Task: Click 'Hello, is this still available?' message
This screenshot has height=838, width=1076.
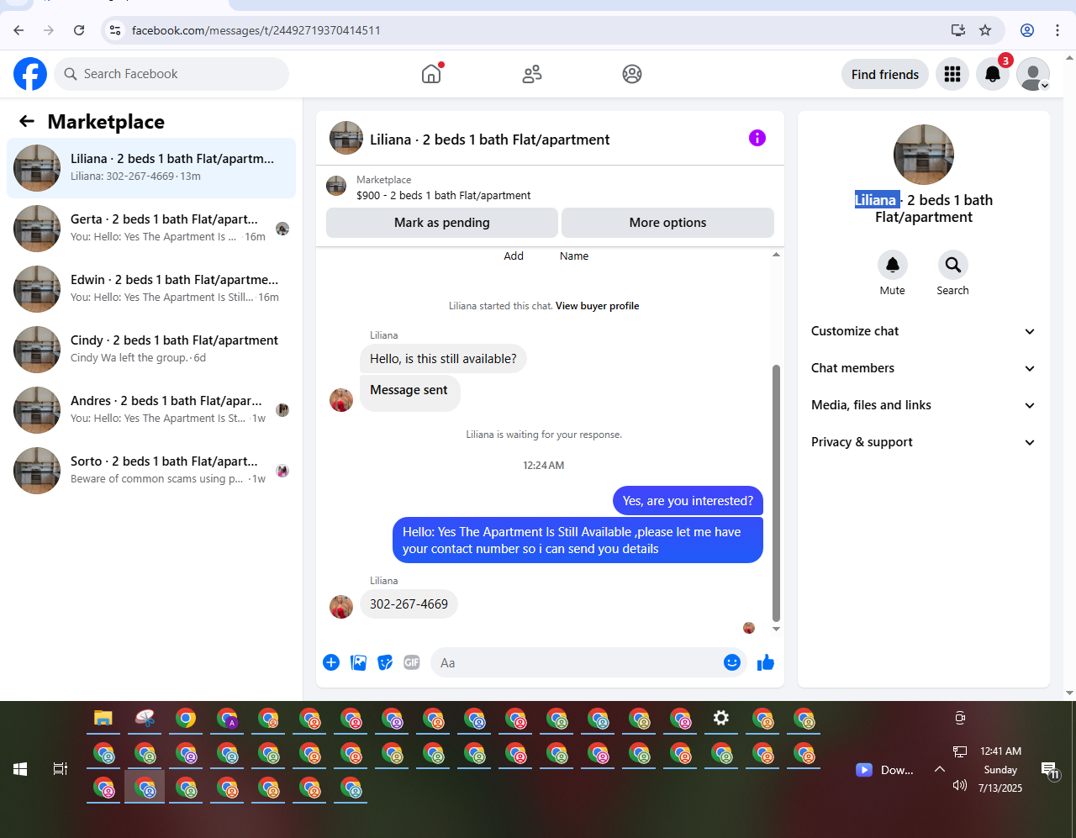Action: point(443,359)
